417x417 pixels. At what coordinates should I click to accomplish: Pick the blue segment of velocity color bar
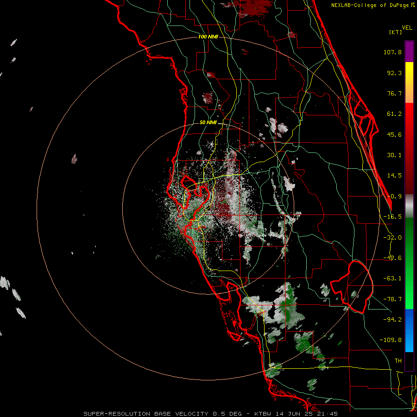(409, 330)
